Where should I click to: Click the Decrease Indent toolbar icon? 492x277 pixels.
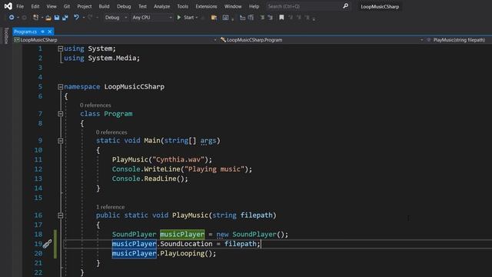pos(242,18)
